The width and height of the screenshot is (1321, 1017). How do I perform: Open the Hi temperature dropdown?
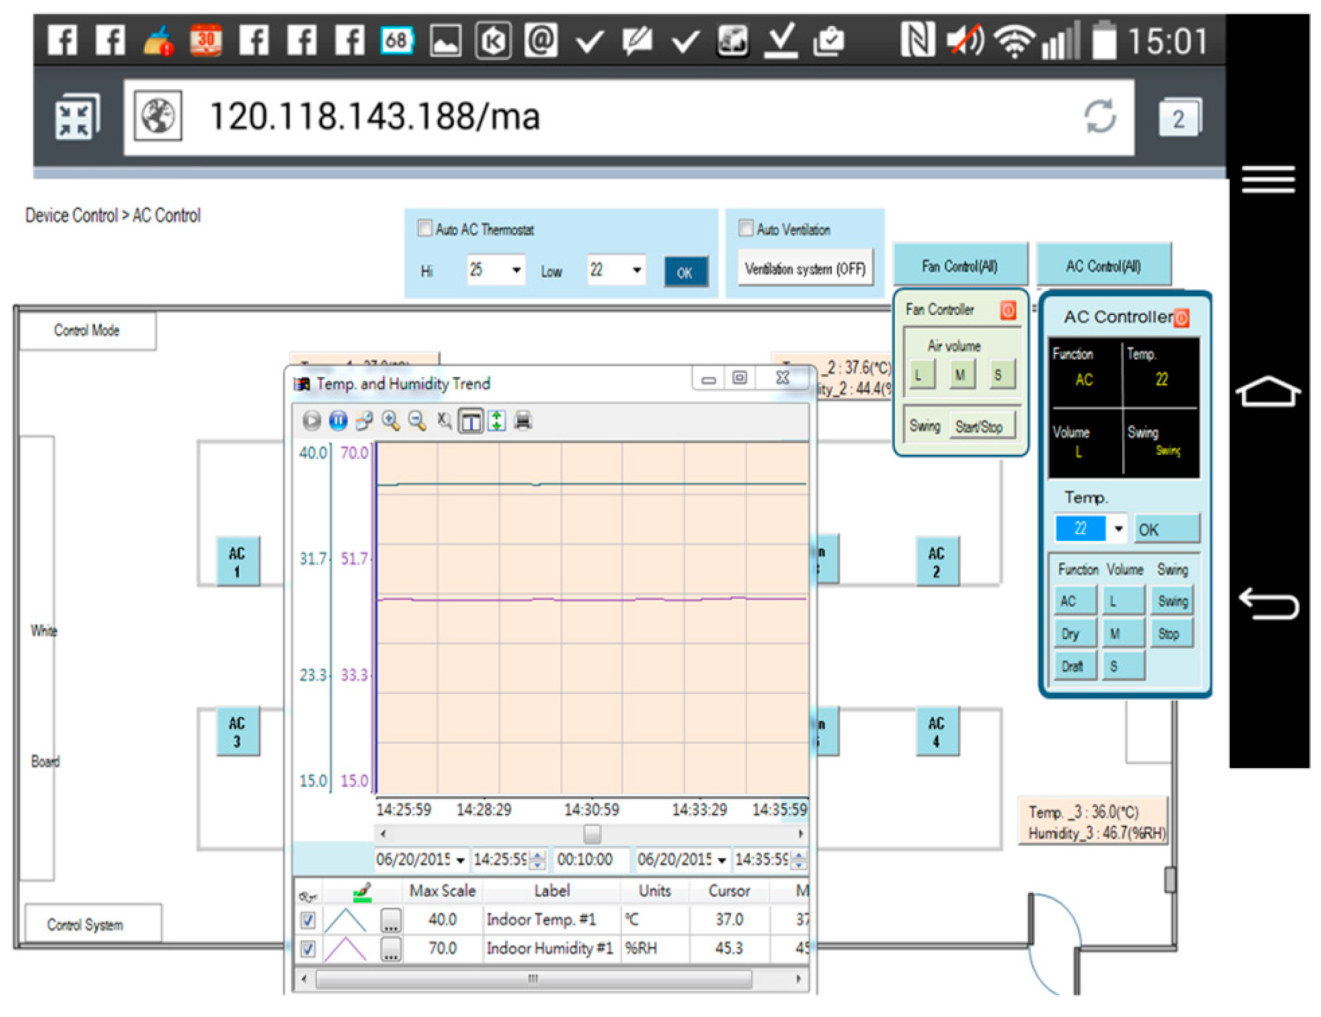point(516,270)
